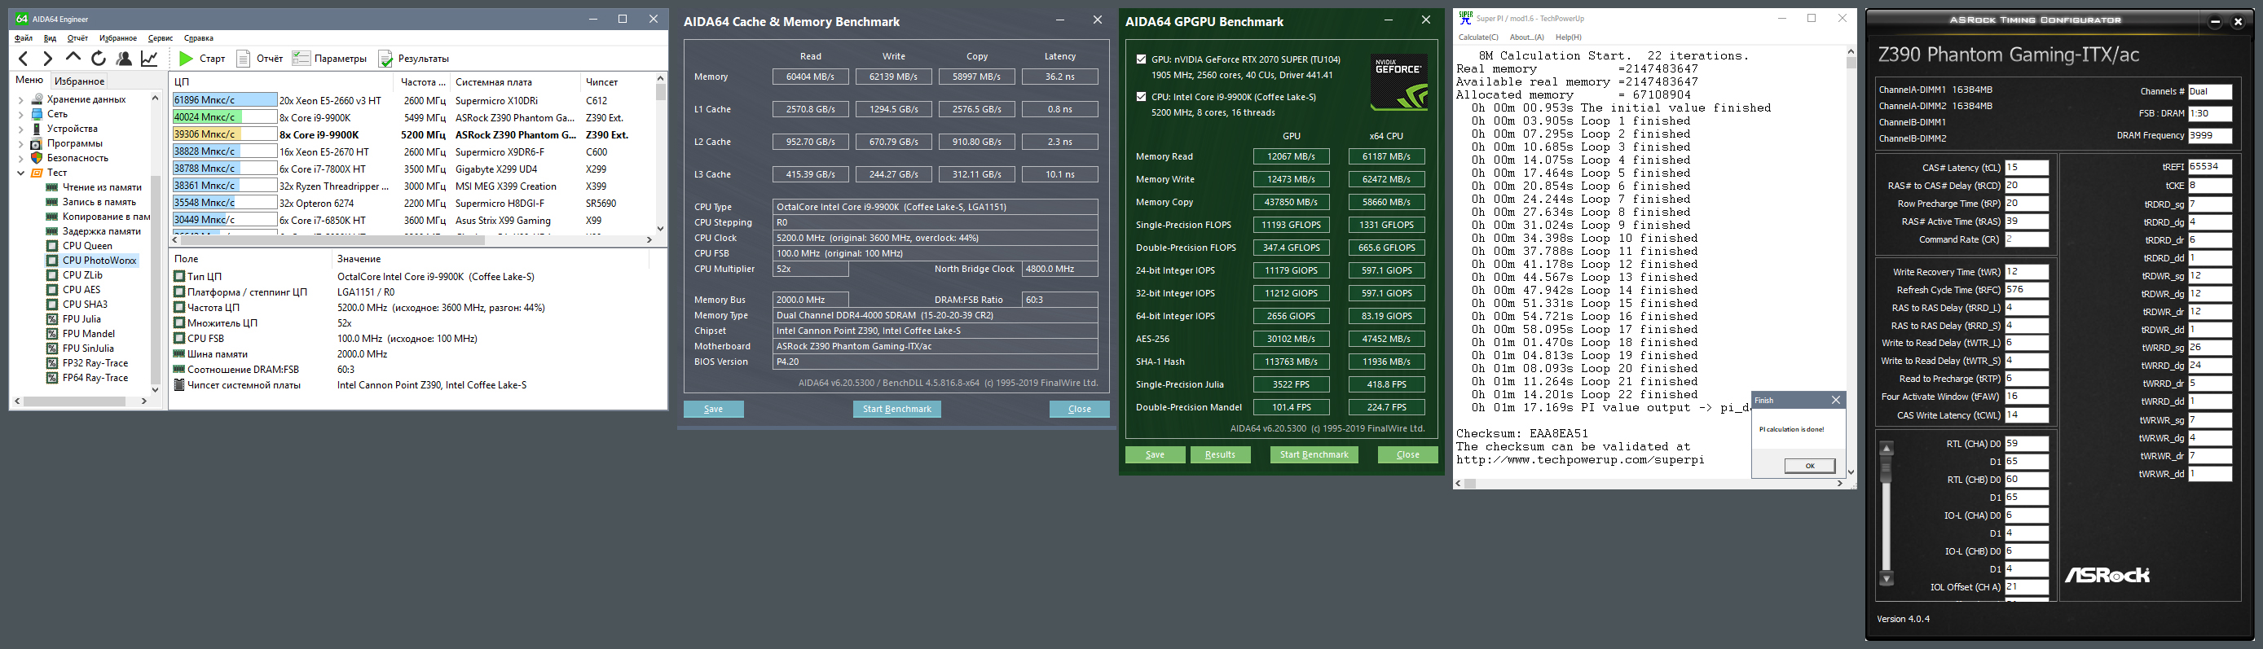The width and height of the screenshot is (2263, 649).
Task: Switch to the Избранное tab
Action: [80, 81]
